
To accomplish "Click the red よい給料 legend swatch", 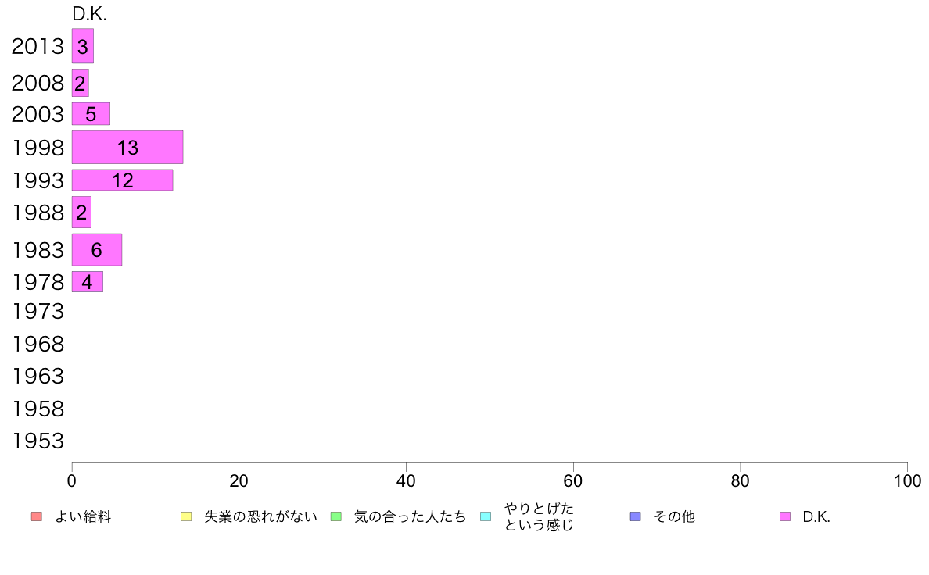I will click(37, 516).
